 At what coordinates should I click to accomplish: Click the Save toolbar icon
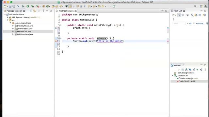10,6
